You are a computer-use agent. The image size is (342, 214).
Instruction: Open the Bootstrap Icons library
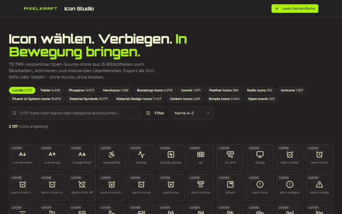155,90
